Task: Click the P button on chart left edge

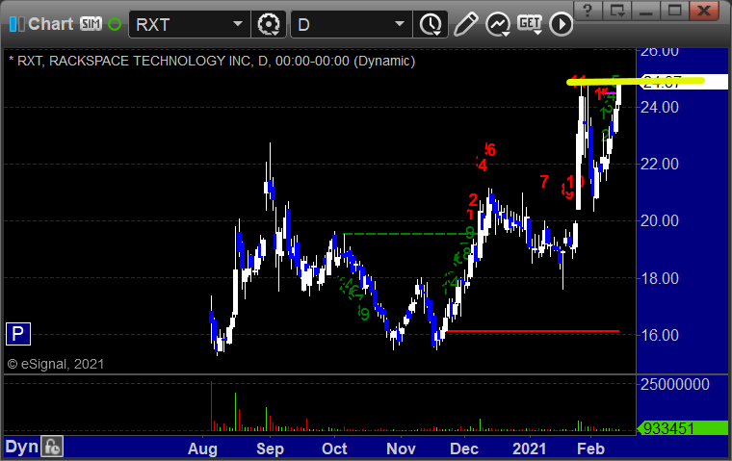Action: [18, 334]
